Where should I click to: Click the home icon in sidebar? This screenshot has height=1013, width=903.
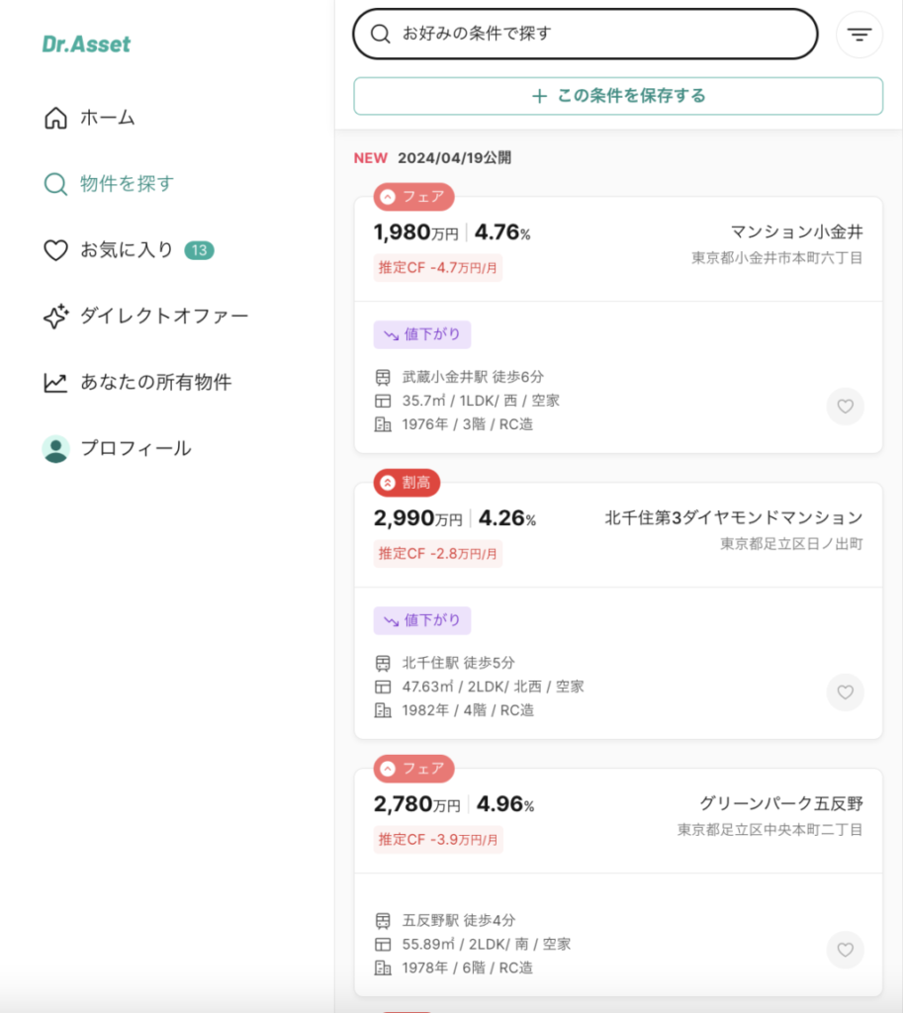pyautogui.click(x=55, y=118)
